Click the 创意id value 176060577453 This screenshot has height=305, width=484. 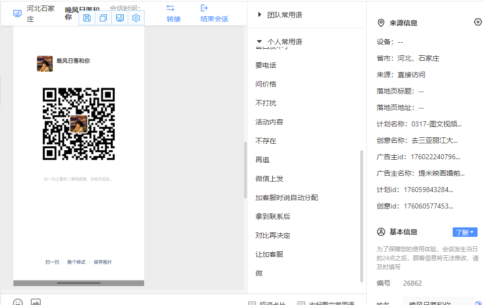tap(428, 206)
